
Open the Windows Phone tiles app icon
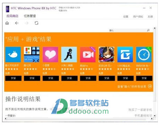(x=32, y=54)
